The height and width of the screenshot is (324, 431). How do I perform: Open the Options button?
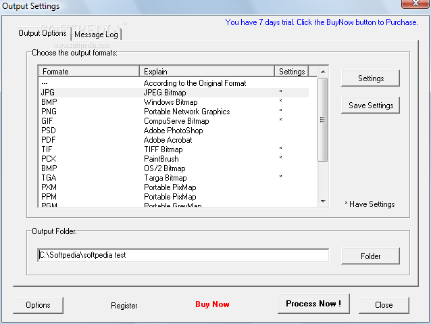click(x=38, y=305)
